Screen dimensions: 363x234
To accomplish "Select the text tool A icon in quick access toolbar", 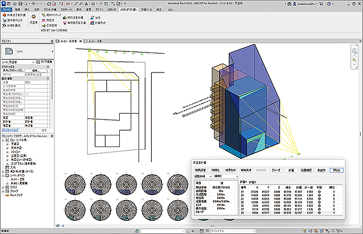I will tap(86, 4).
